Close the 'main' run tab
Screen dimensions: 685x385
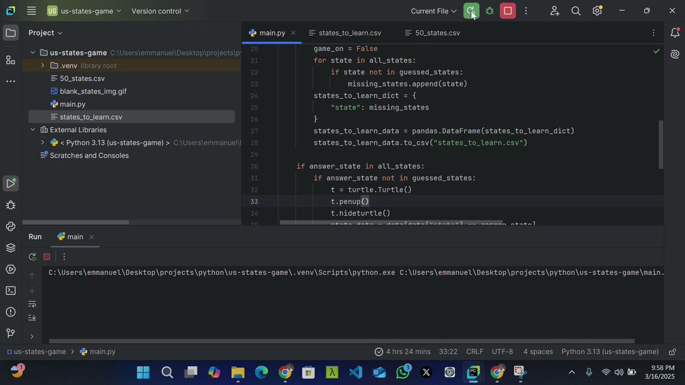click(x=91, y=237)
